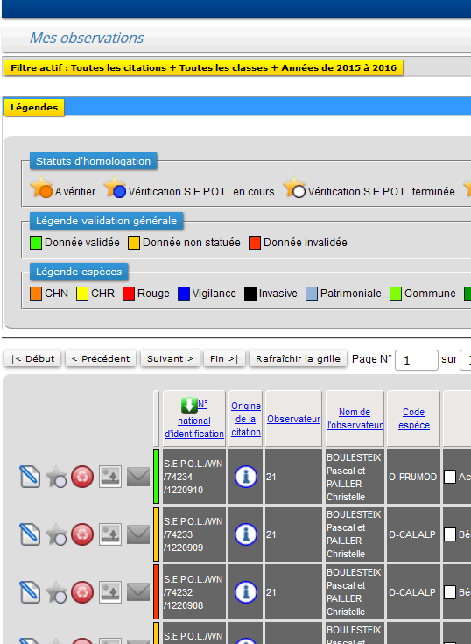
Task: Sort by N° national d'identification column
Action: 194,421
